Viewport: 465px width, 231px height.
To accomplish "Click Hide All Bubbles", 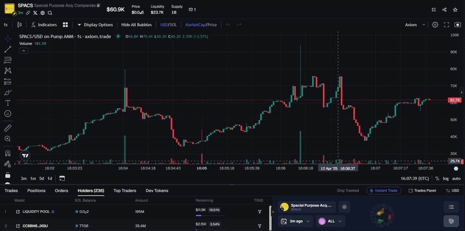I will pos(136,25).
